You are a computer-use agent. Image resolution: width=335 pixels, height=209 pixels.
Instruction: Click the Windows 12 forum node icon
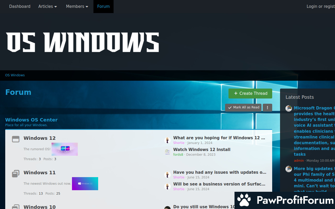16,139
